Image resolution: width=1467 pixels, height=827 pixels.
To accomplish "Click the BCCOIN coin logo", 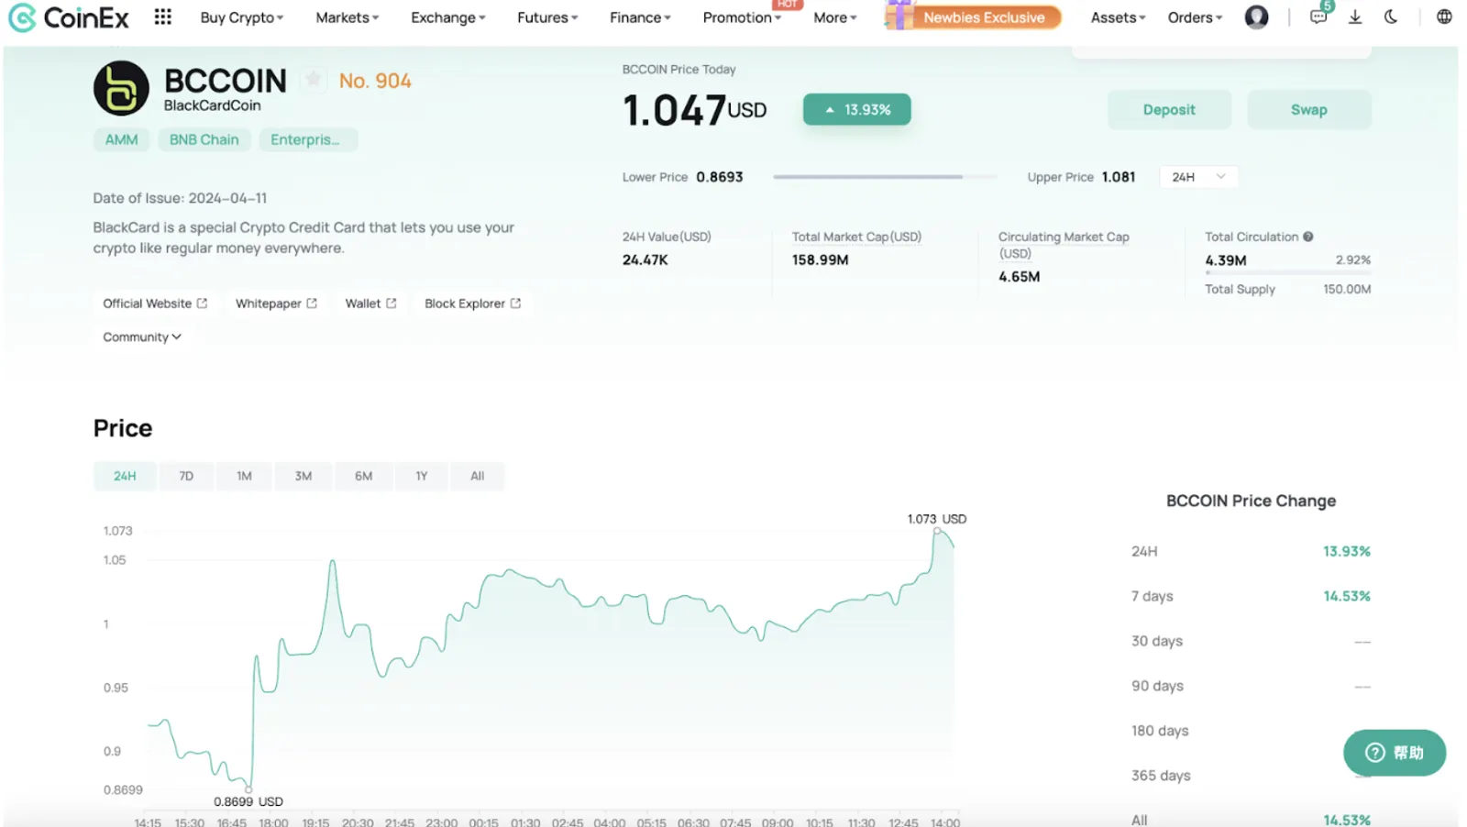I will 121,88.
